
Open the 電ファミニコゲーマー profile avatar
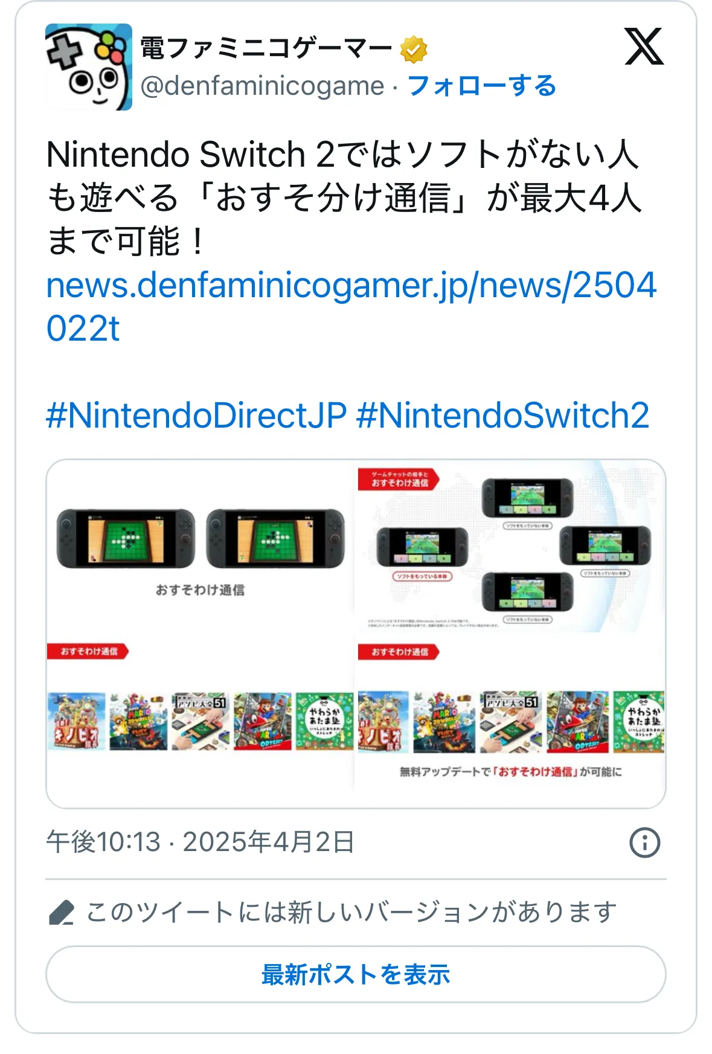click(x=89, y=67)
